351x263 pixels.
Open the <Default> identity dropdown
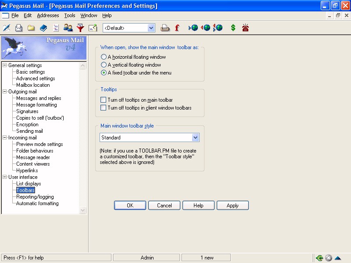point(151,28)
